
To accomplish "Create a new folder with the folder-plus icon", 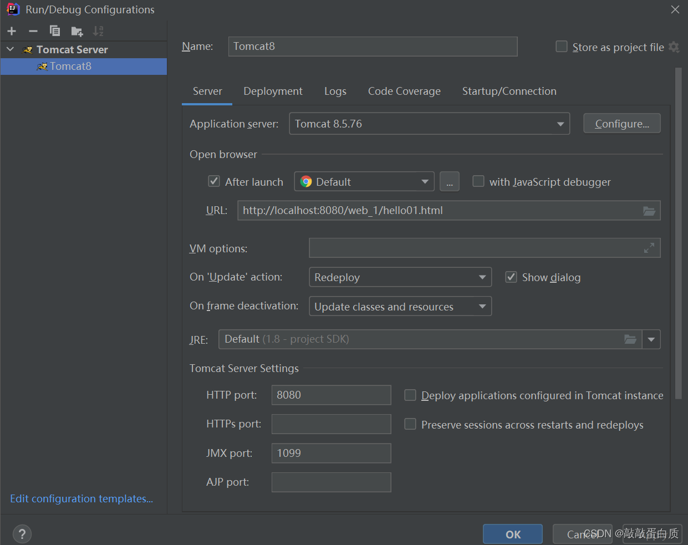I will coord(77,31).
